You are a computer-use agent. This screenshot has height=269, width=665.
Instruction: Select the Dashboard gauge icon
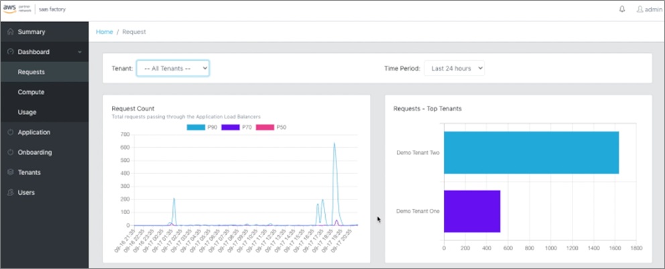coord(11,52)
